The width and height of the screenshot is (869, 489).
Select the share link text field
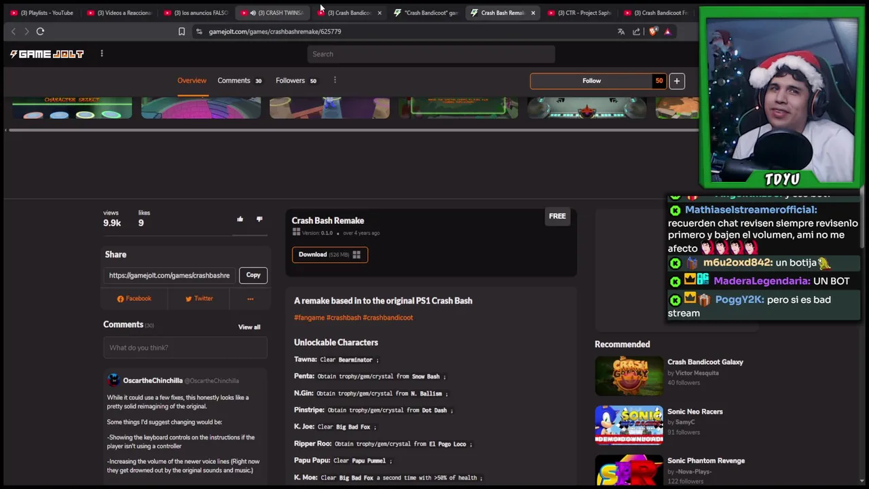169,275
